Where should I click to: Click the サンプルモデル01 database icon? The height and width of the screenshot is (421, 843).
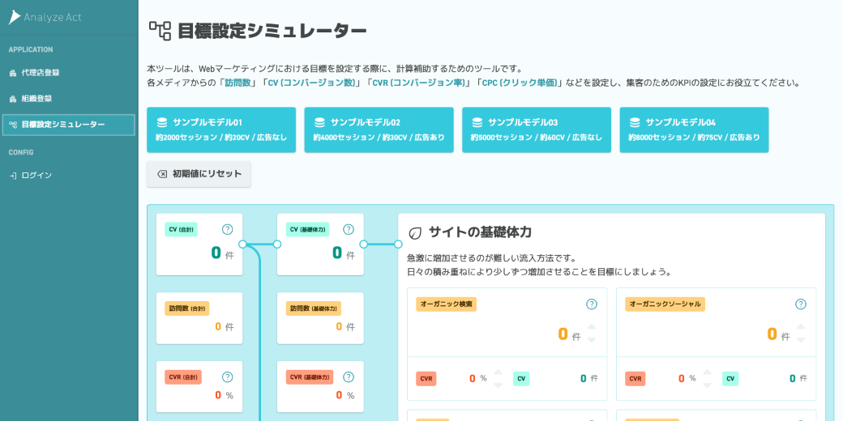click(x=162, y=122)
